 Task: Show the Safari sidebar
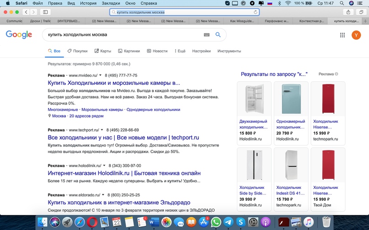45,12
